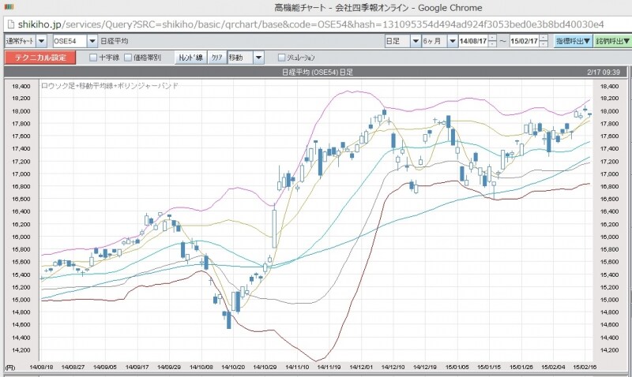Click the red テクニカル設定 button
Image resolution: width=632 pixels, height=377 pixels.
pyautogui.click(x=39, y=57)
